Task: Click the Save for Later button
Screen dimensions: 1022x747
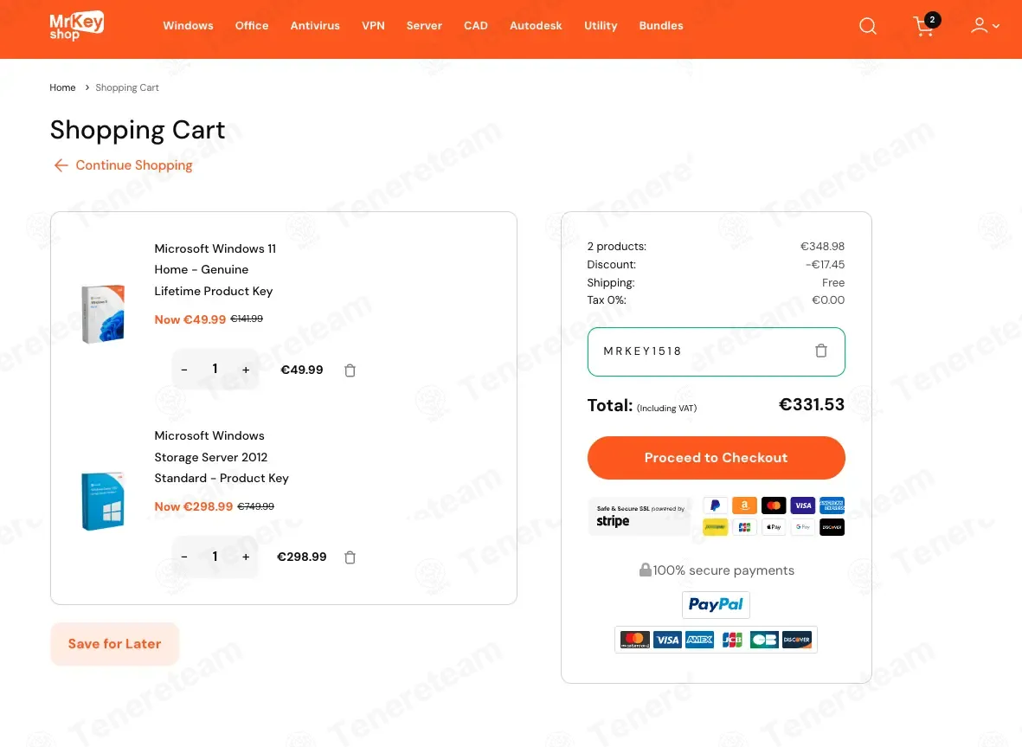Action: click(x=115, y=644)
